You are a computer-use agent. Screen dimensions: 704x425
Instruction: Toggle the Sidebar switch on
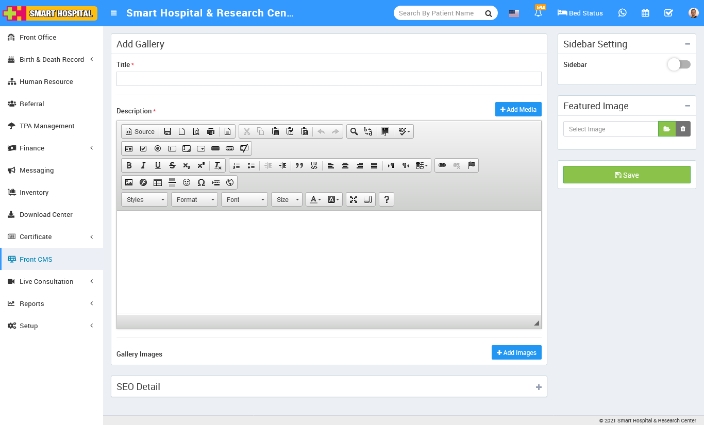coord(679,64)
